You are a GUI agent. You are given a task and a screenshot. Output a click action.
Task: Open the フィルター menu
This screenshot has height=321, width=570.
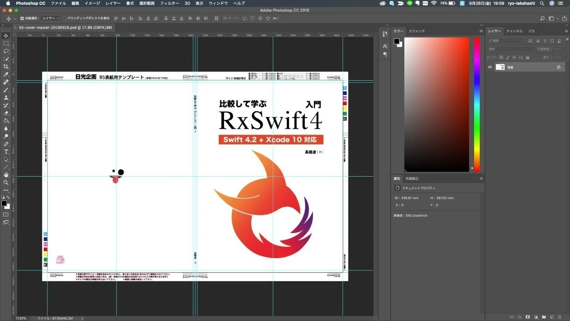[x=170, y=3]
